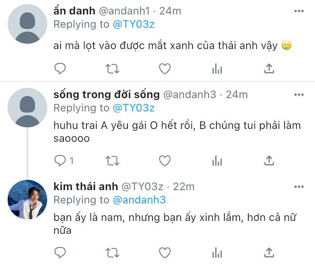
Task: Share sống trong đời sống's tweet
Action: coord(269,160)
